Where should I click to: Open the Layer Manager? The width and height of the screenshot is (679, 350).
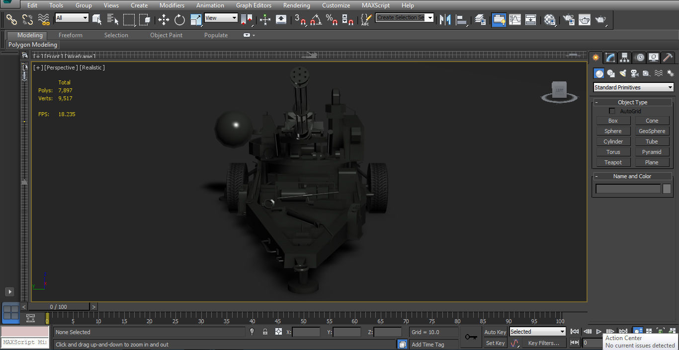tap(480, 20)
